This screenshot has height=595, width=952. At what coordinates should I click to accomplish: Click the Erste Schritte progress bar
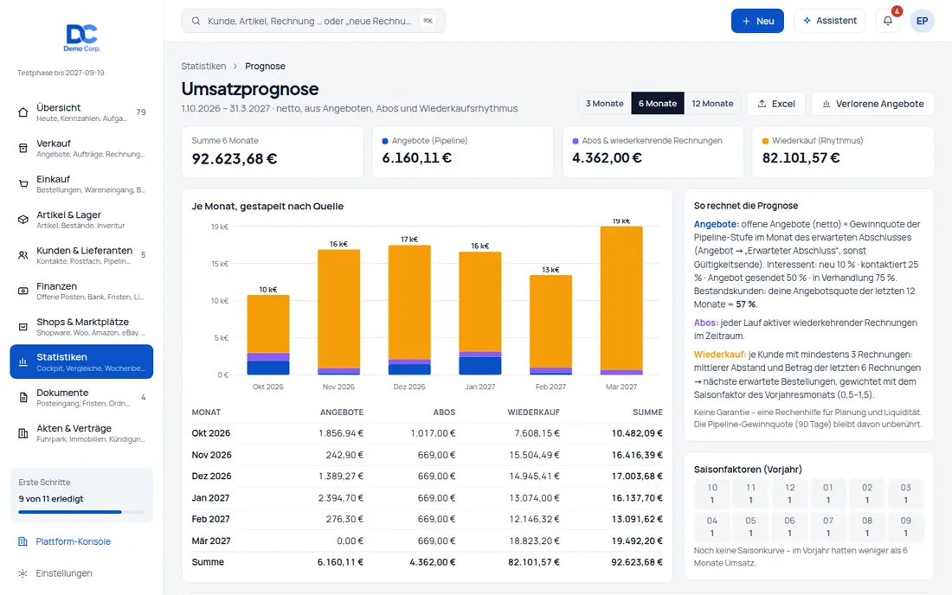(x=81, y=512)
